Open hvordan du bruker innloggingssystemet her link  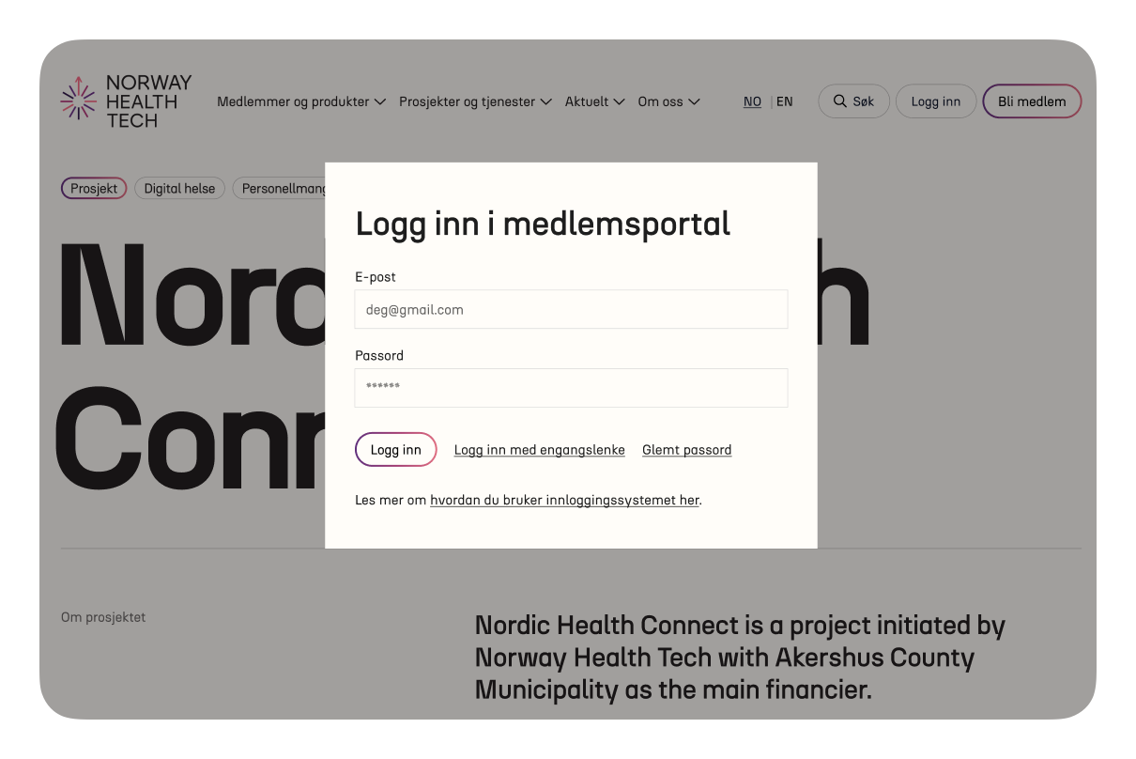point(564,500)
